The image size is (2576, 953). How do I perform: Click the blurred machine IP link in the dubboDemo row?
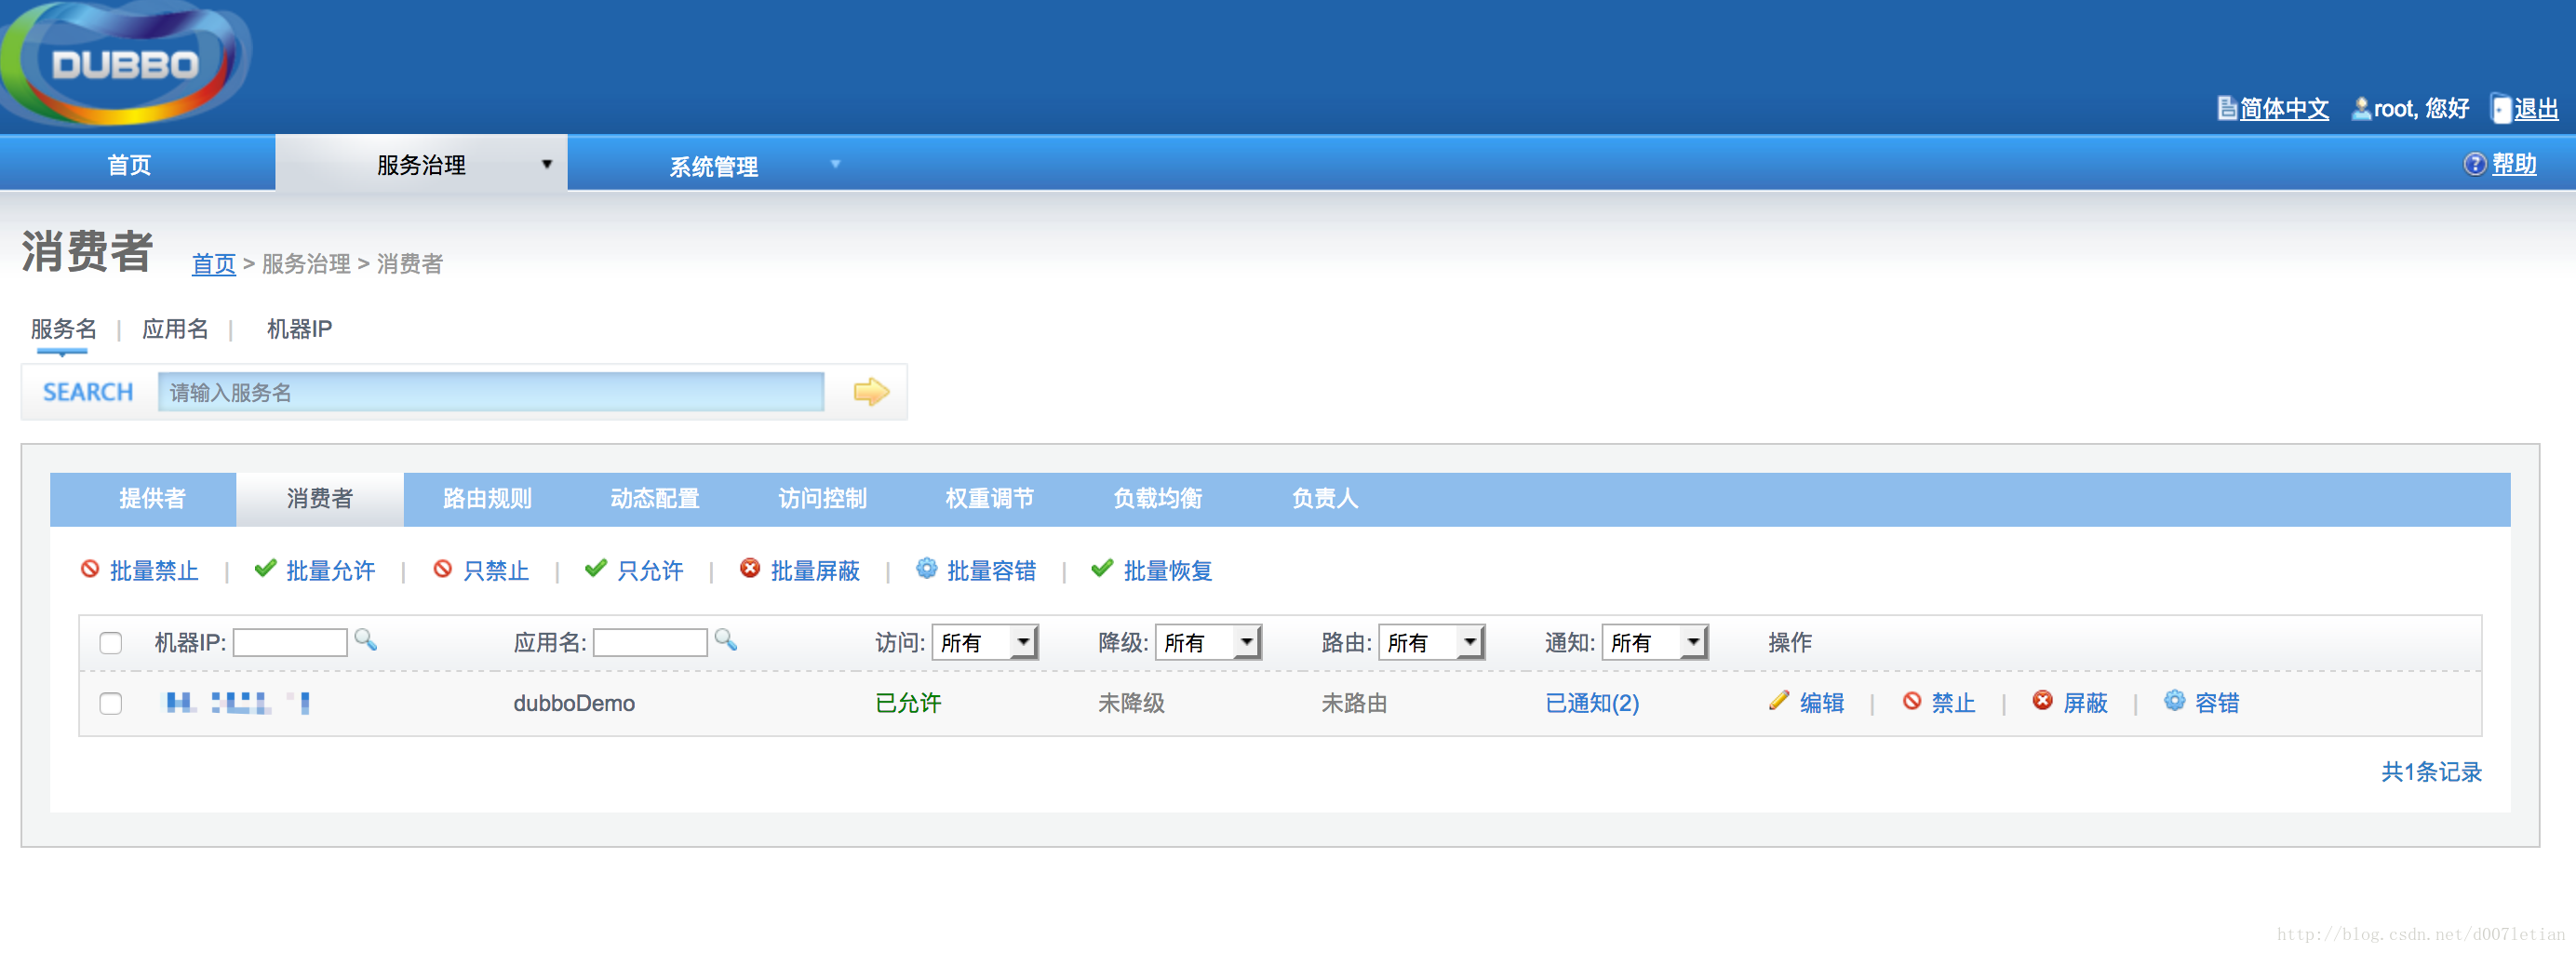(x=238, y=703)
